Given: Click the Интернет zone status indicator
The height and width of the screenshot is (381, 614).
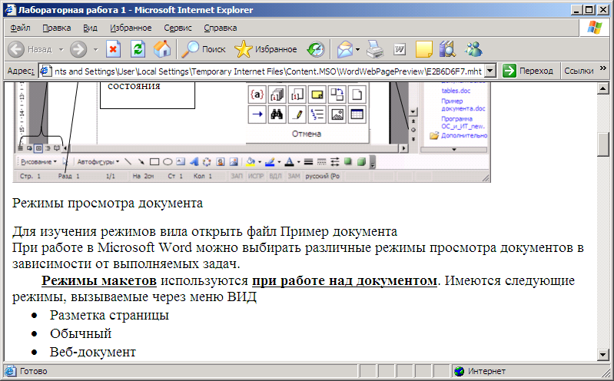Looking at the screenshot, I should click(x=480, y=371).
